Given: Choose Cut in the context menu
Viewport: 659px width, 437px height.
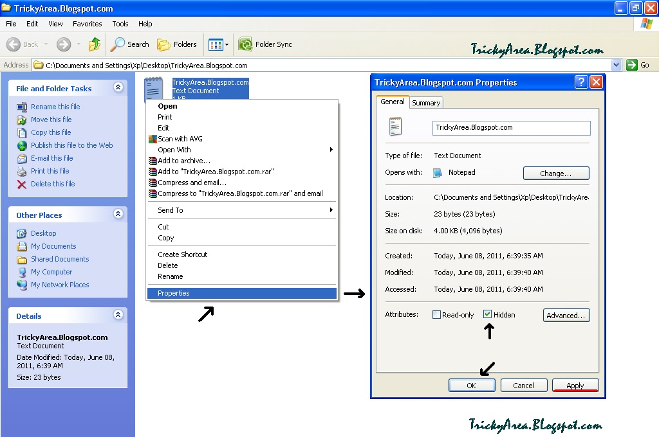Looking at the screenshot, I should click(x=242, y=227).
